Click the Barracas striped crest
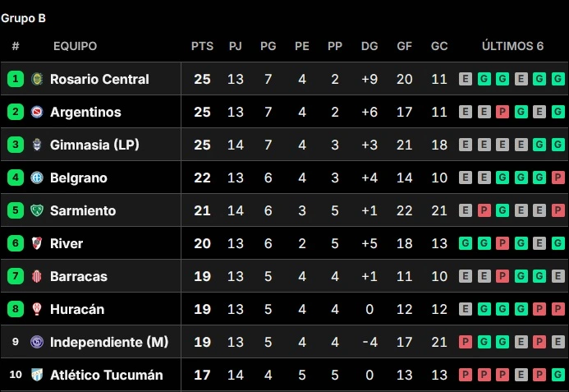This screenshot has height=392, width=569. click(x=37, y=276)
